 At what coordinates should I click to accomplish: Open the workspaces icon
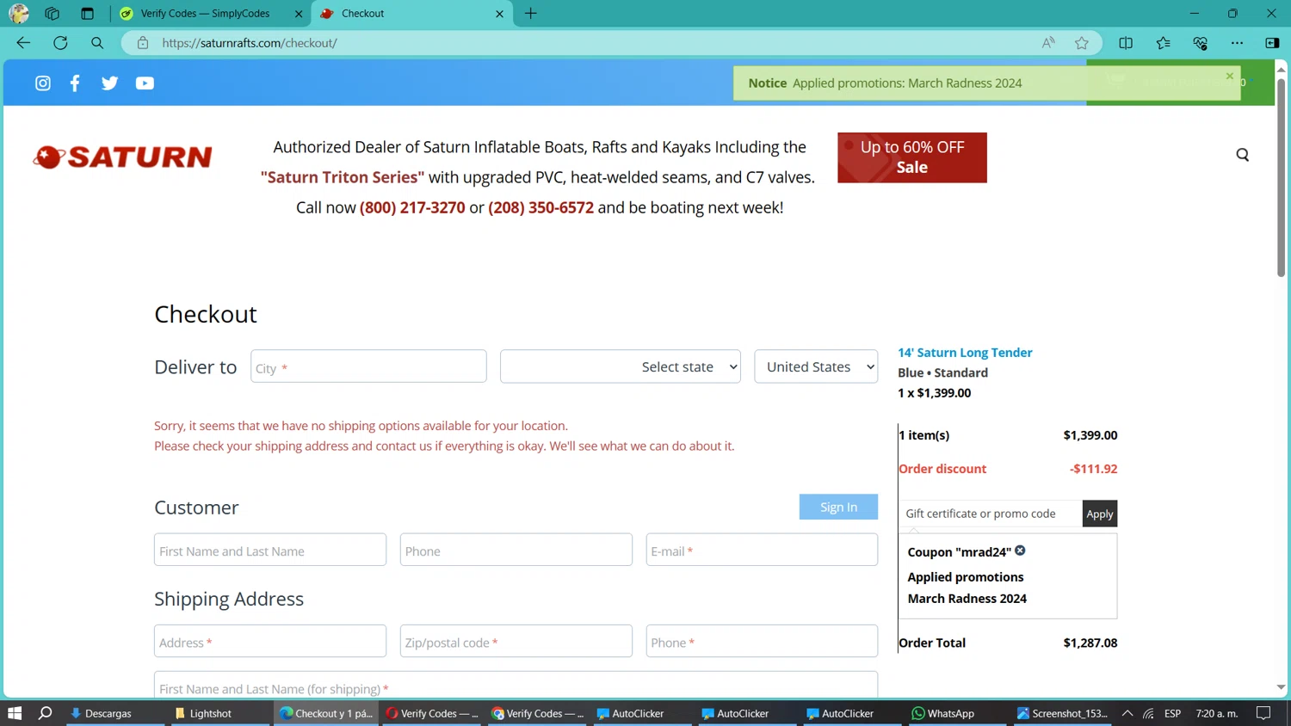[53, 14]
